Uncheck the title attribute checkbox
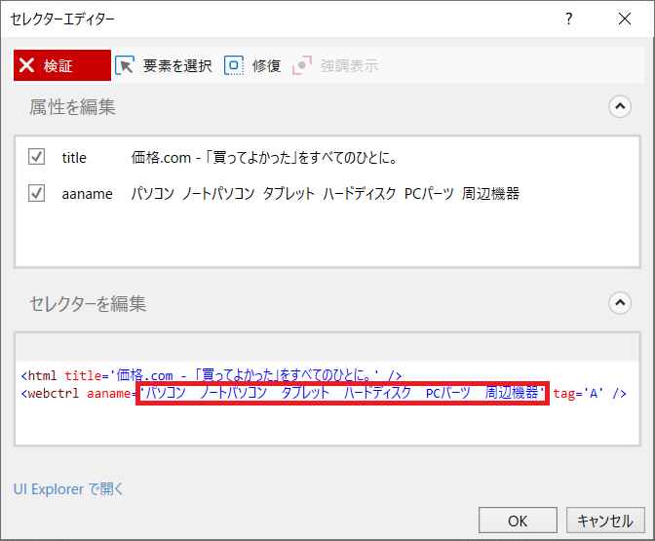This screenshot has width=655, height=541. pos(36,157)
